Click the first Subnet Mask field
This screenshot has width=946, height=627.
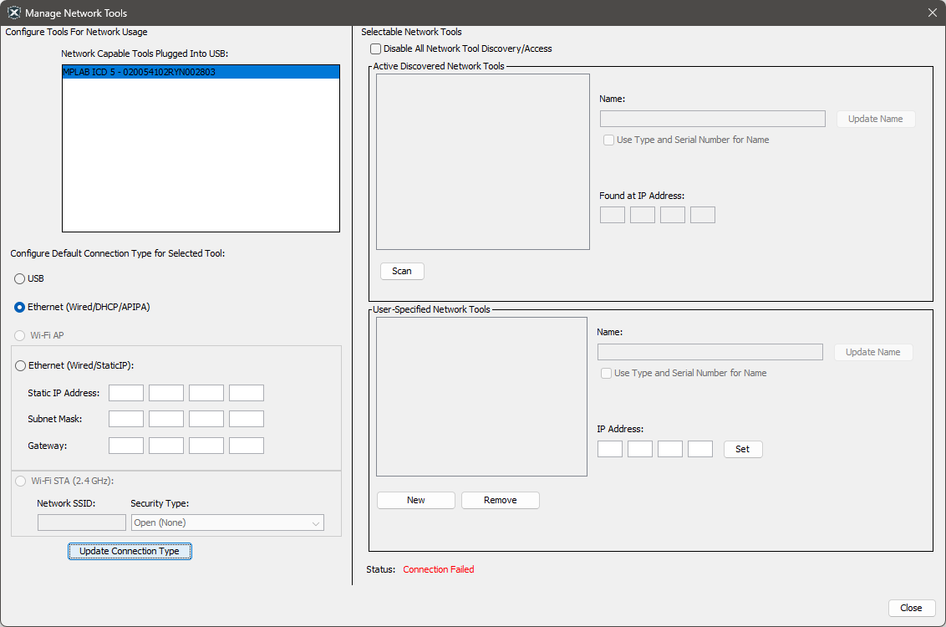coord(126,419)
